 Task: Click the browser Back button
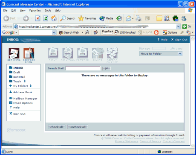point(10,18)
